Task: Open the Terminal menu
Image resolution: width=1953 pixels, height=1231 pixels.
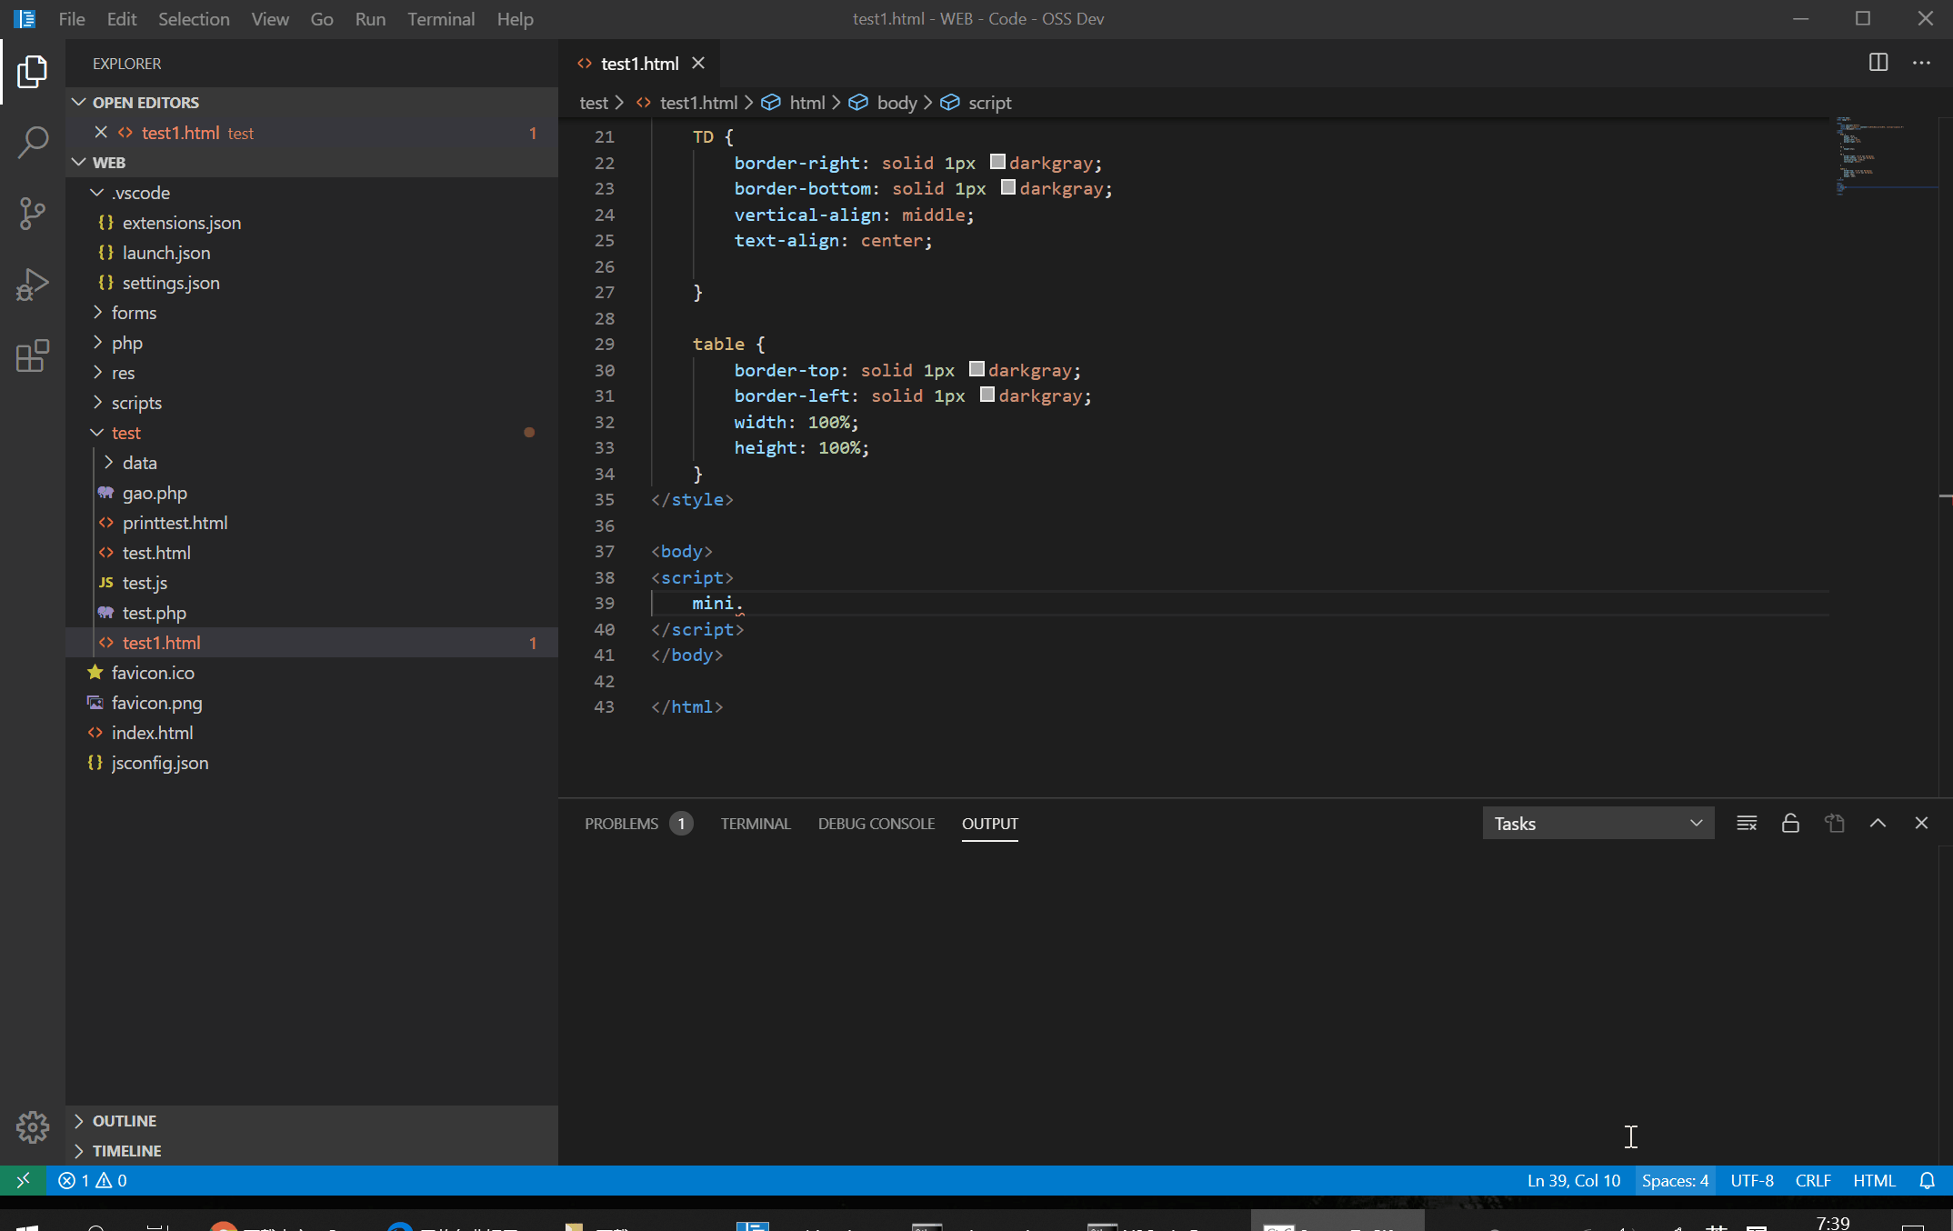Action: 440,19
